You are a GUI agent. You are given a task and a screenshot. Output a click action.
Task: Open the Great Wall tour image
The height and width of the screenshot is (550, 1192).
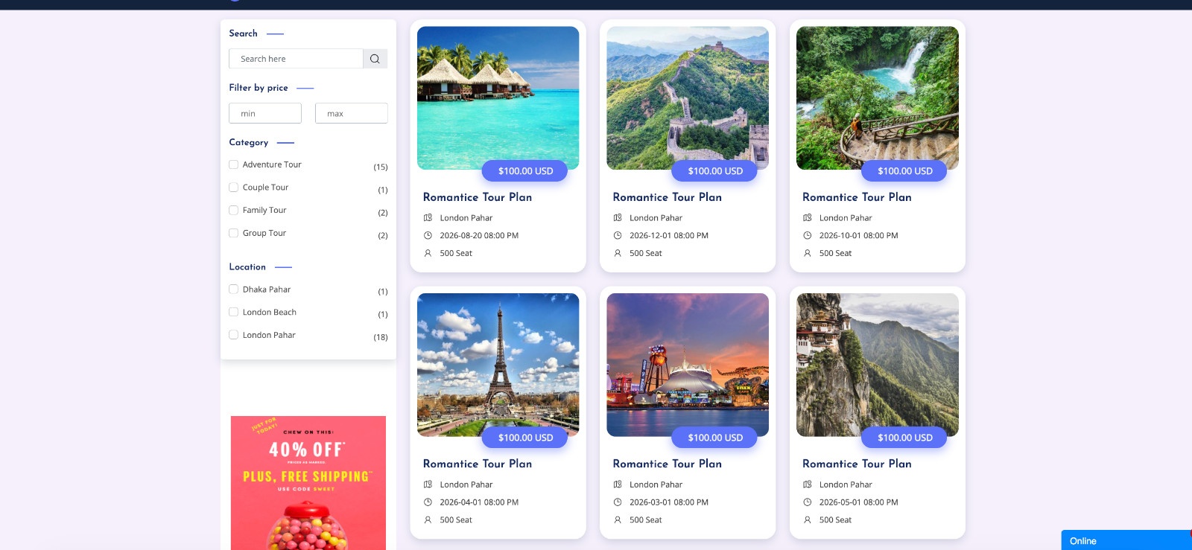688,97
